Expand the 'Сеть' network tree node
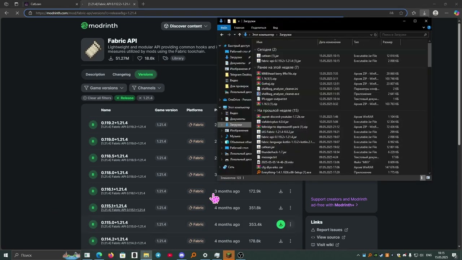This screenshot has height=260, width=462. [220, 167]
